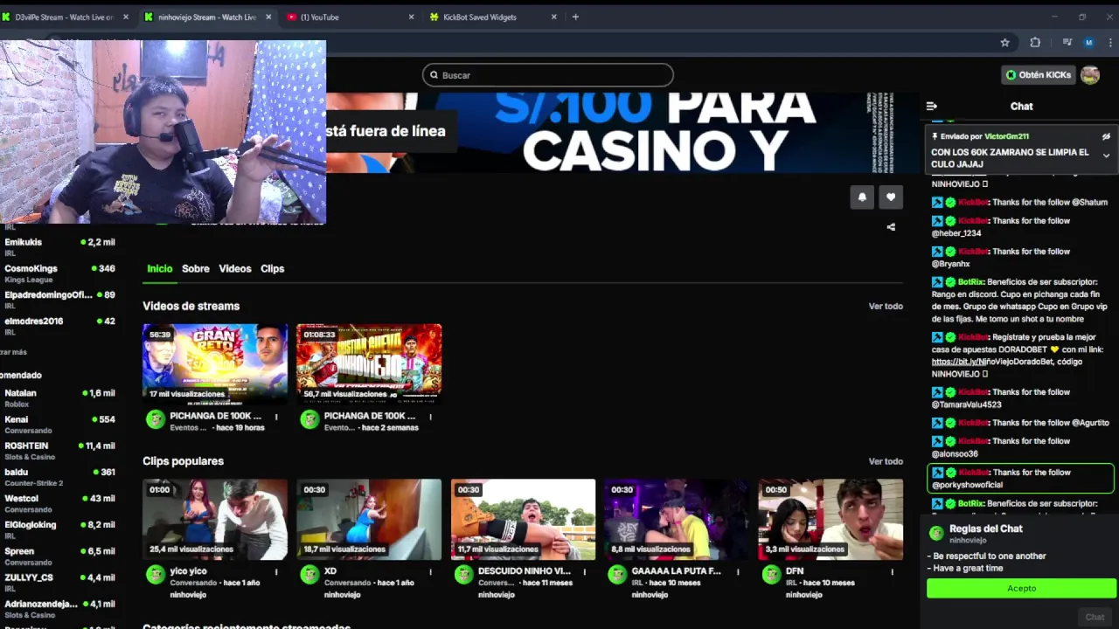Open the browser media control icon
Screen dimensions: 1119x629
tap(1067, 42)
